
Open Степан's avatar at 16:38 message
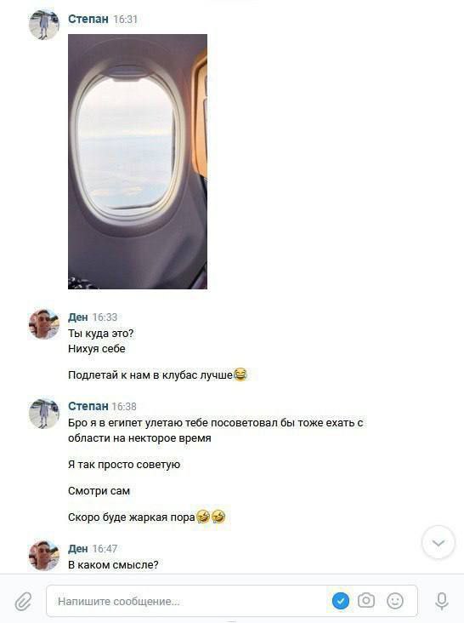click(x=44, y=414)
